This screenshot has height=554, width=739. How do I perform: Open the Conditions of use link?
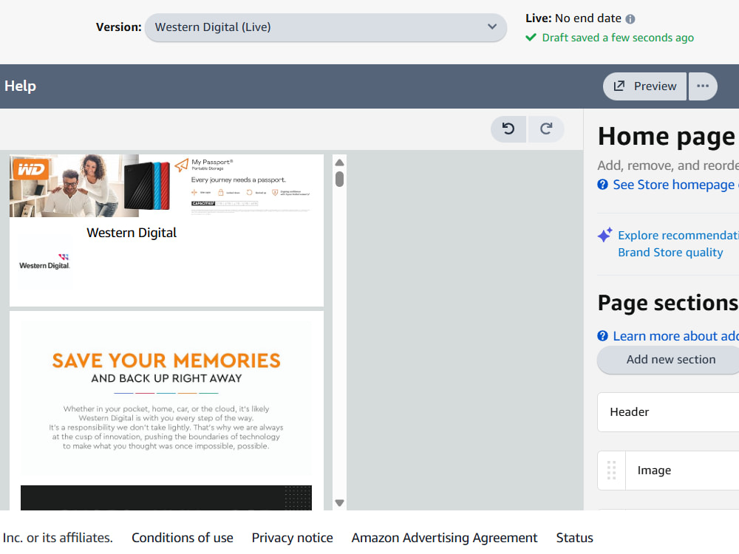click(183, 538)
